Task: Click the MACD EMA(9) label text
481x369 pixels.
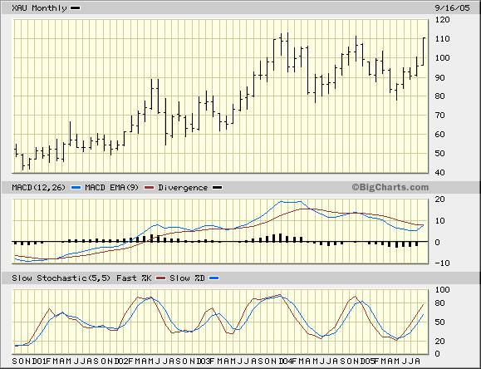Action: (x=111, y=187)
